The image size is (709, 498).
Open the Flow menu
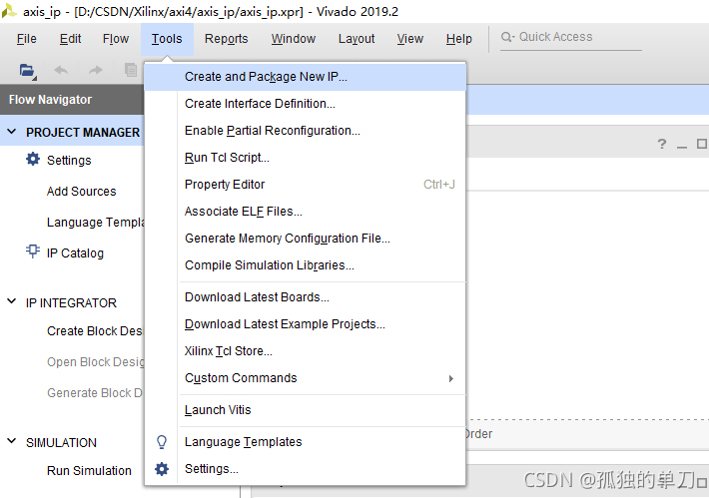click(x=116, y=39)
